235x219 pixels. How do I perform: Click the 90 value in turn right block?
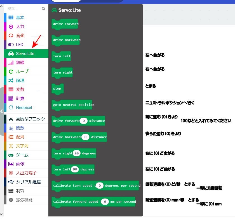(x=76, y=153)
